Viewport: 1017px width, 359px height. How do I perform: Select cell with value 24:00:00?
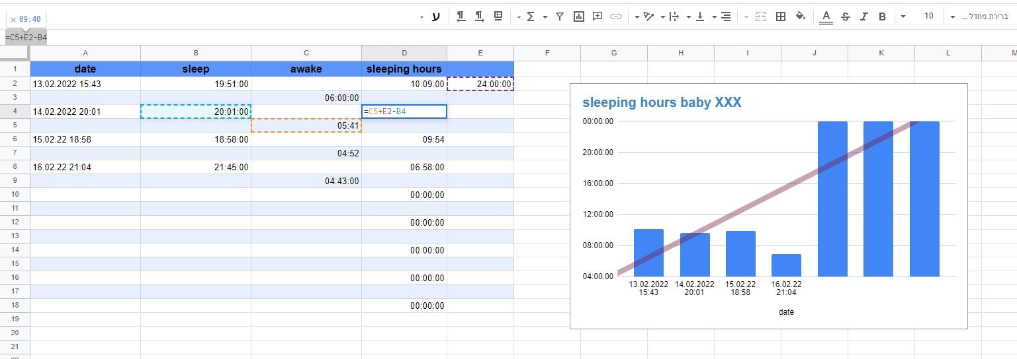pyautogui.click(x=480, y=84)
